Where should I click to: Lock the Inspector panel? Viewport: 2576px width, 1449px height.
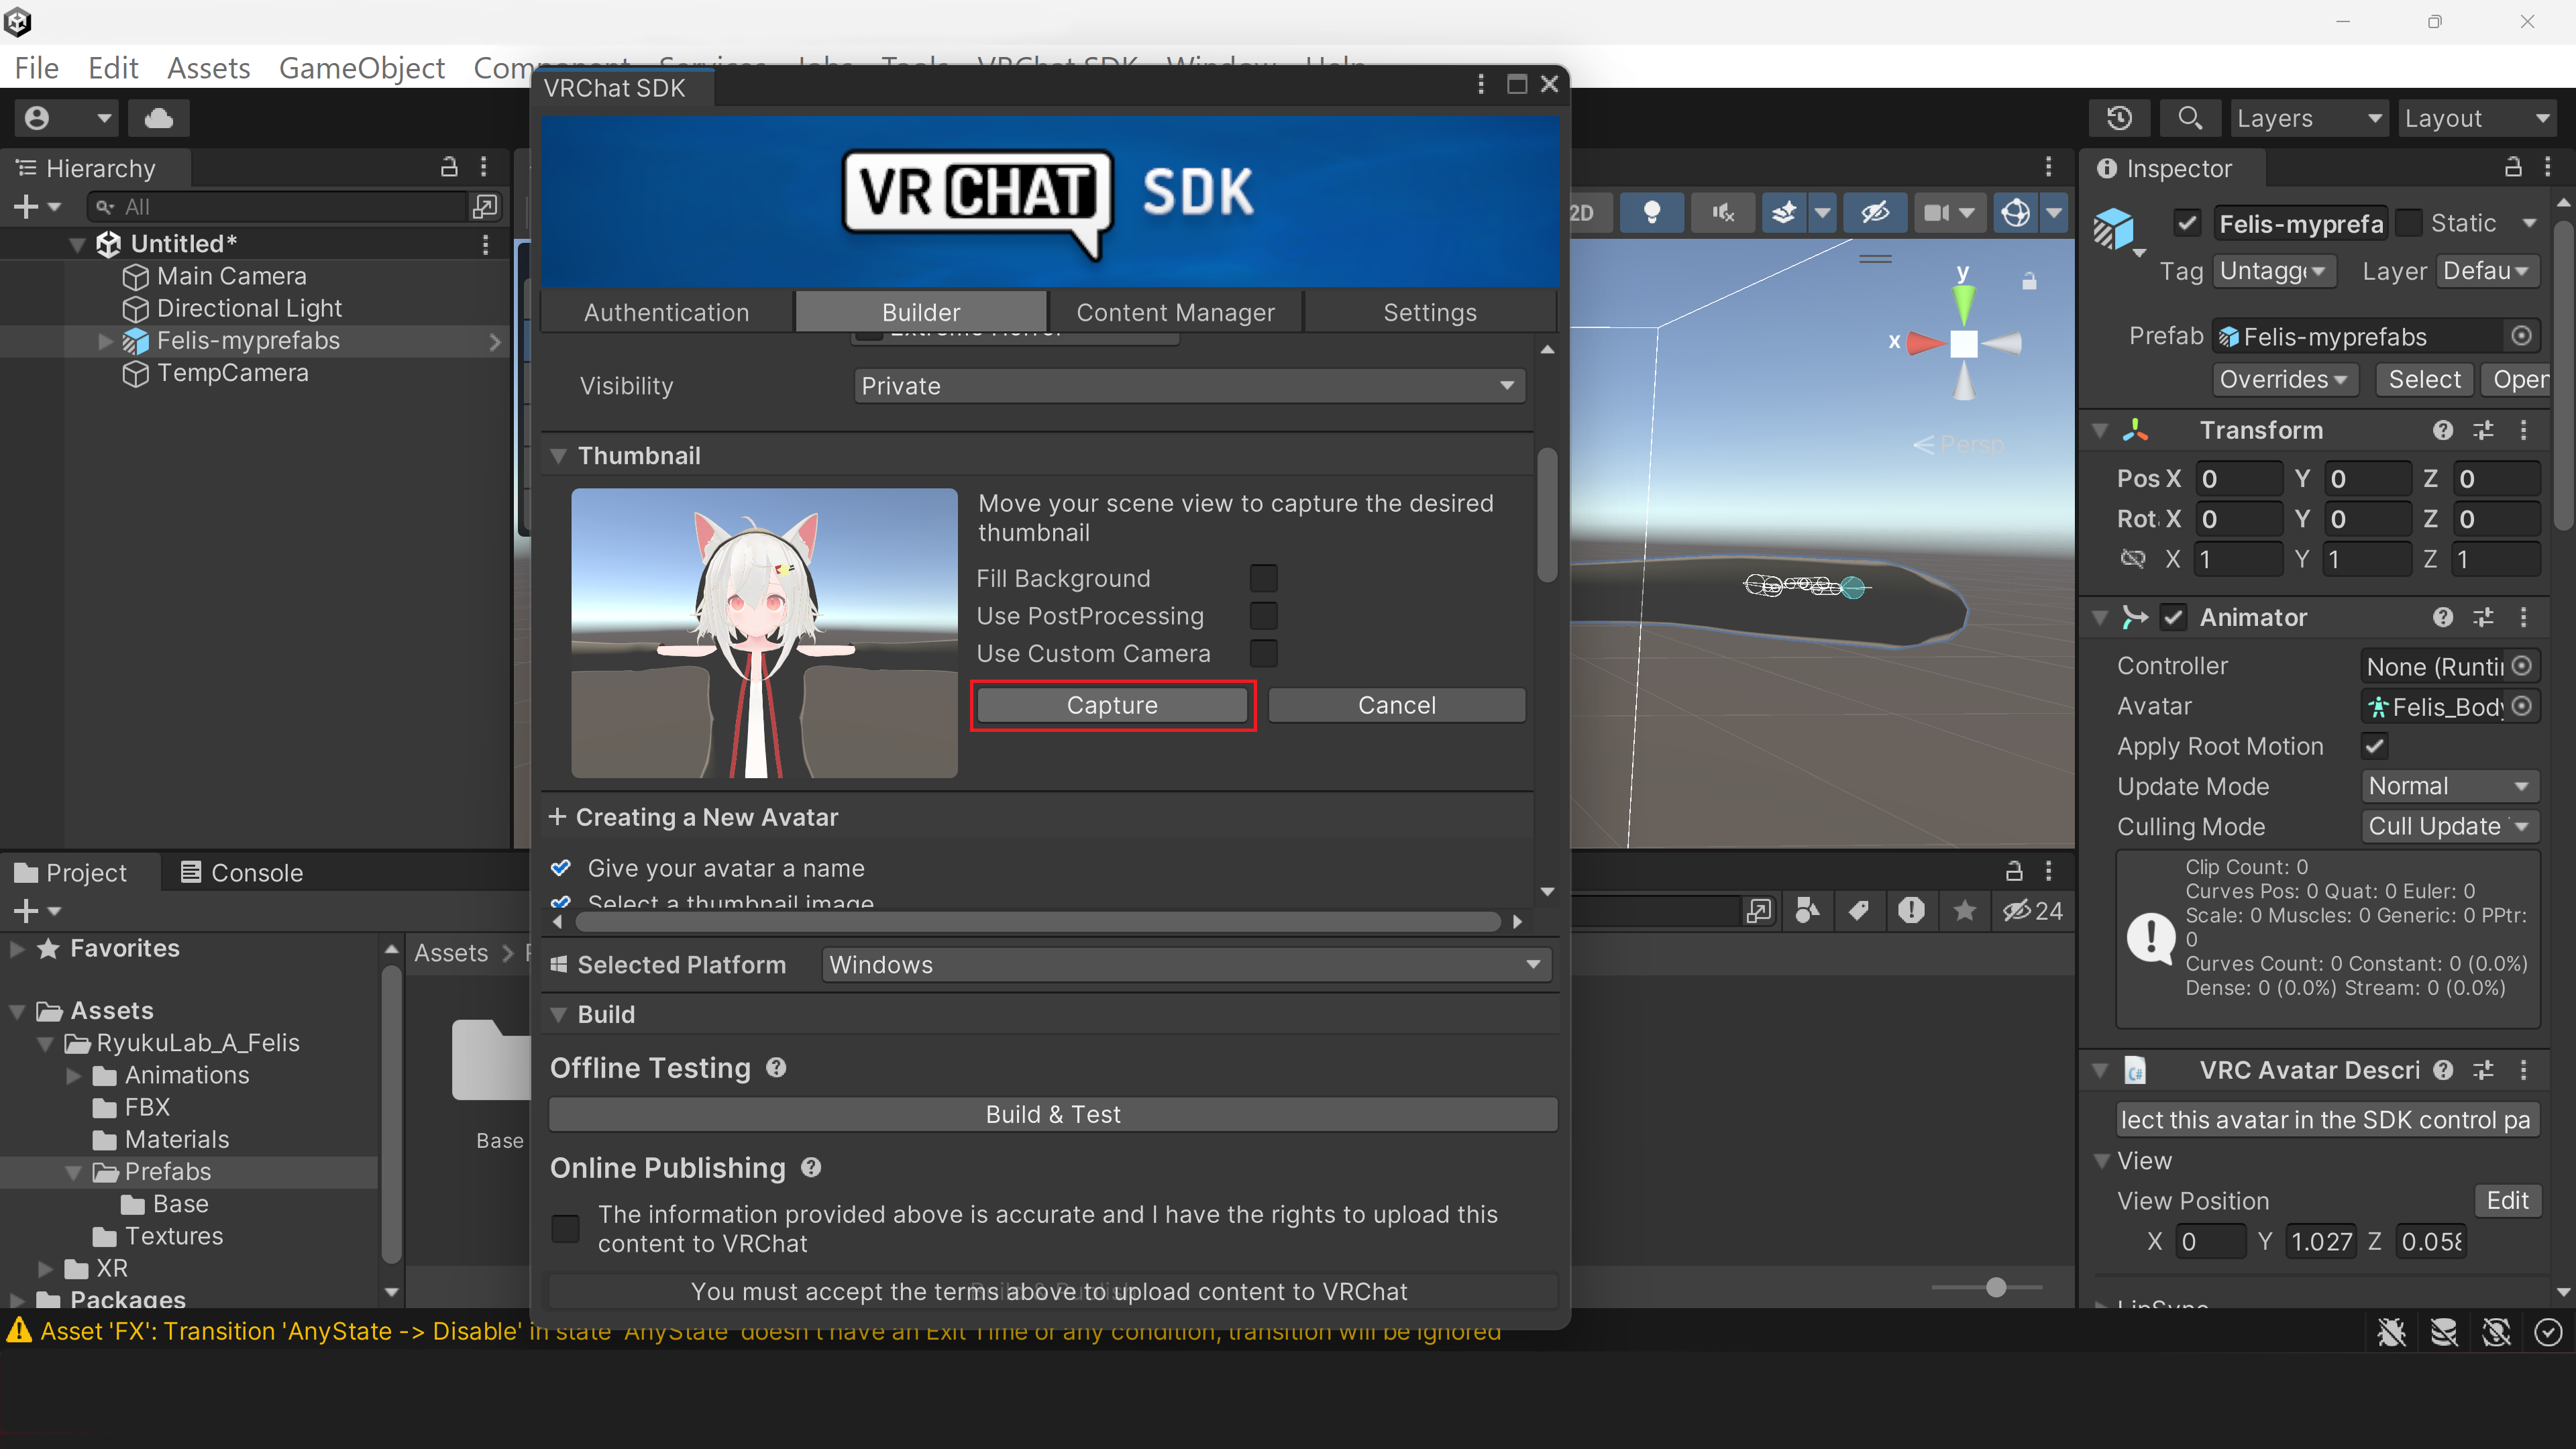[x=2512, y=168]
